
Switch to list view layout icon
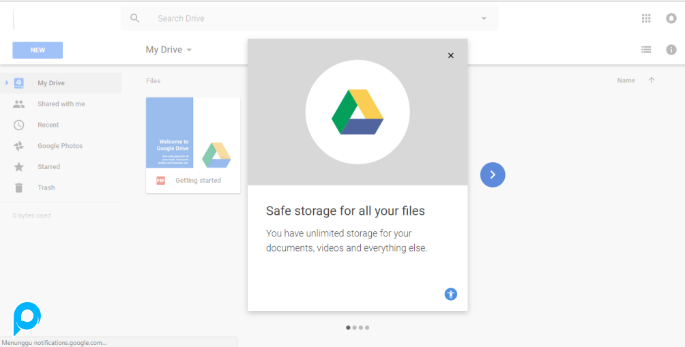pos(646,50)
